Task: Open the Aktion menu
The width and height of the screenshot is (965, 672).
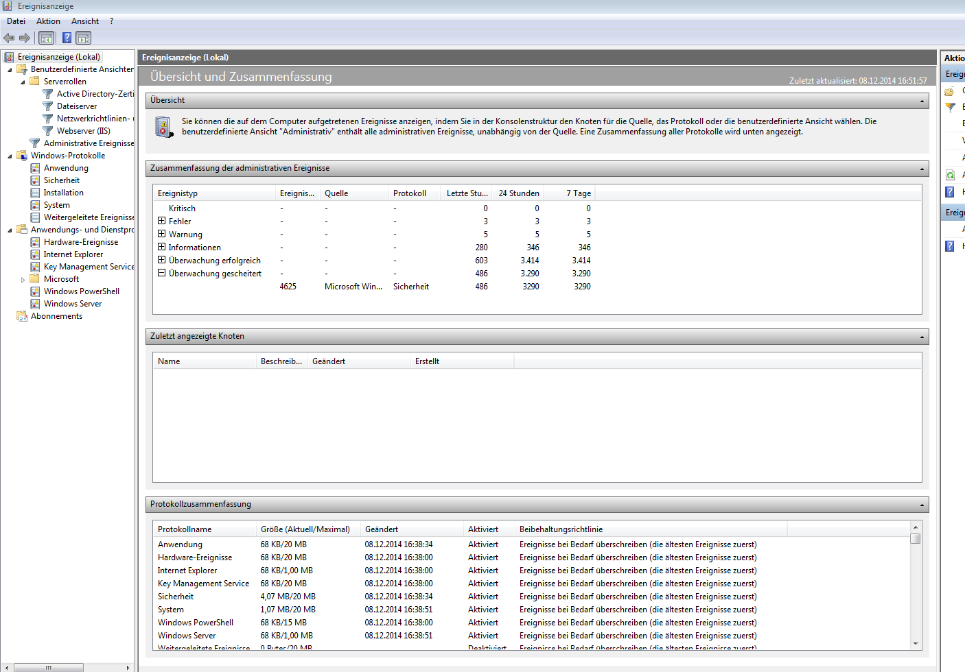Action: click(x=48, y=21)
